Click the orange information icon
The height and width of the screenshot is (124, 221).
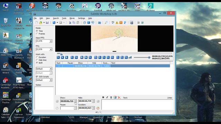pos(121,23)
